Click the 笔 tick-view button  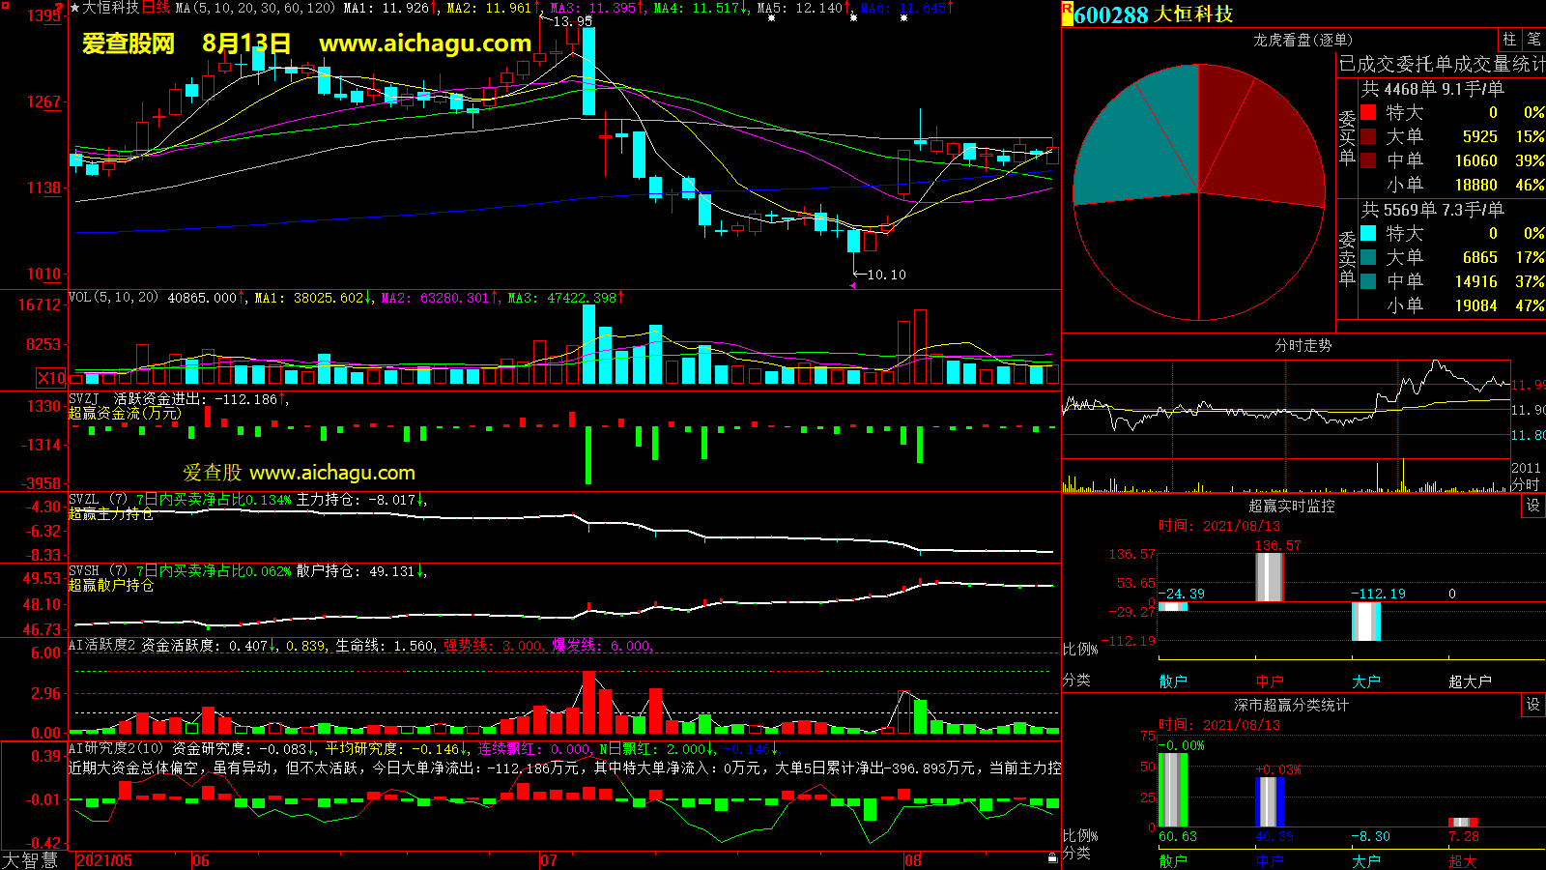click(1533, 40)
